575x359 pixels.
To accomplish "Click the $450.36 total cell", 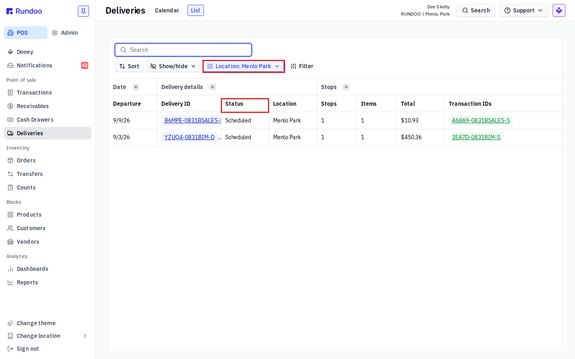I will 421,137.
